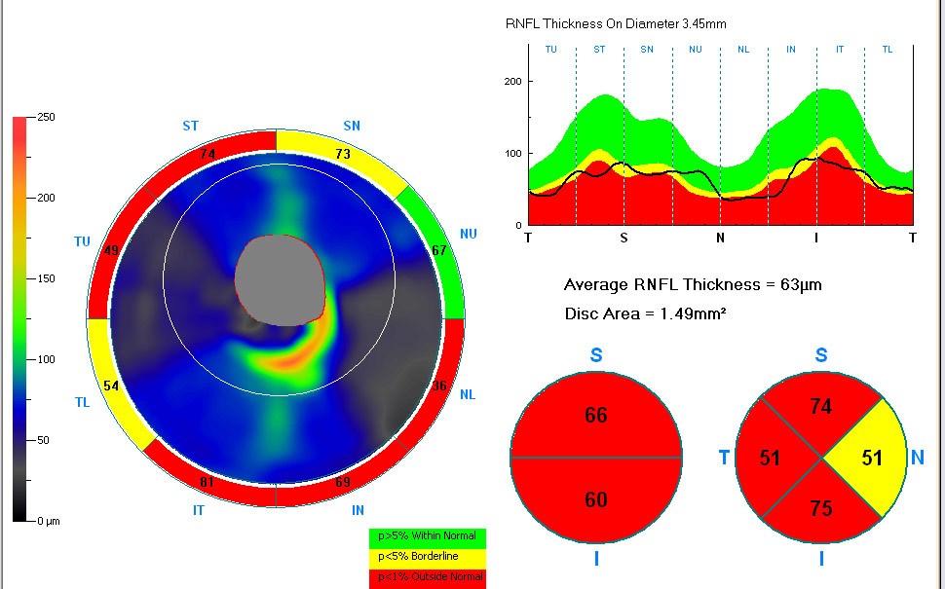Click the red p<1% Outside Normal legend entry

[x=428, y=577]
